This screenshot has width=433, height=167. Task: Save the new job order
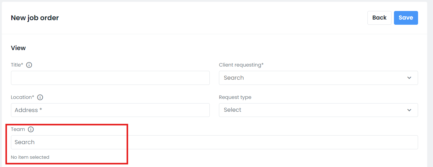406,18
